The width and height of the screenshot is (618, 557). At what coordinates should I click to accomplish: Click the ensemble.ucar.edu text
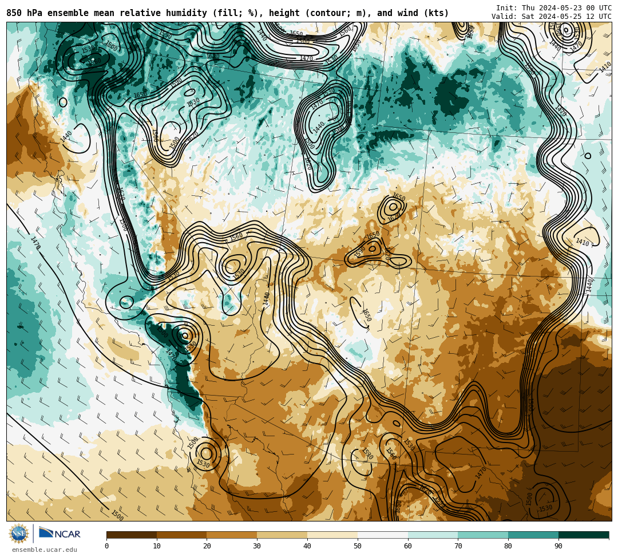click(x=44, y=550)
